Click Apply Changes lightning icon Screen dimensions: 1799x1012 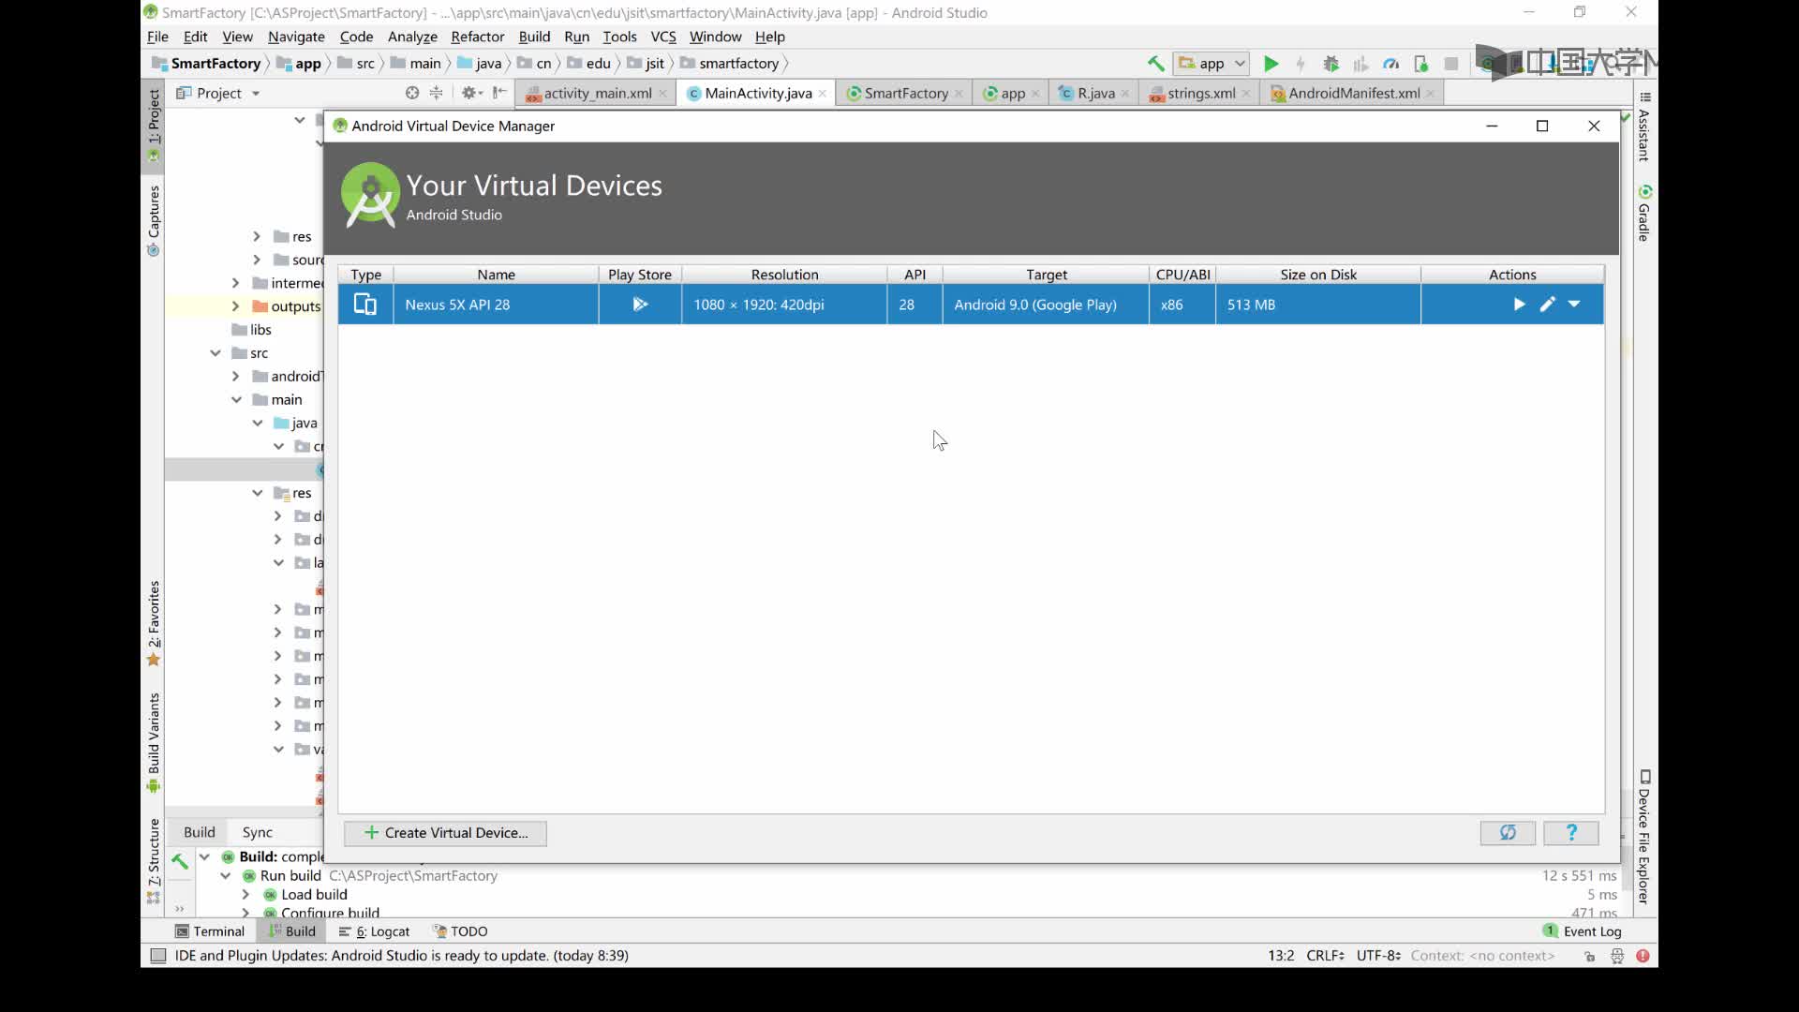pyautogui.click(x=1301, y=64)
